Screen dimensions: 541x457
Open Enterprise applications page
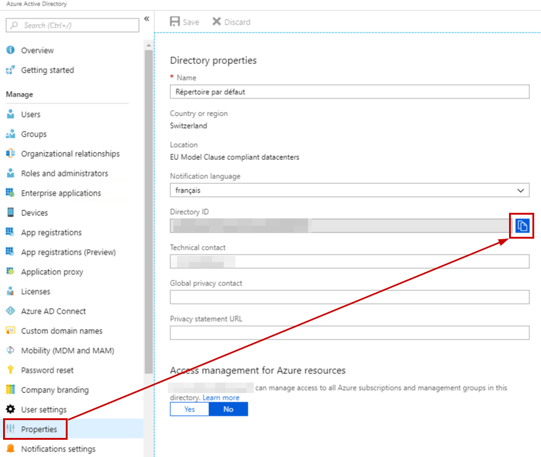(61, 193)
